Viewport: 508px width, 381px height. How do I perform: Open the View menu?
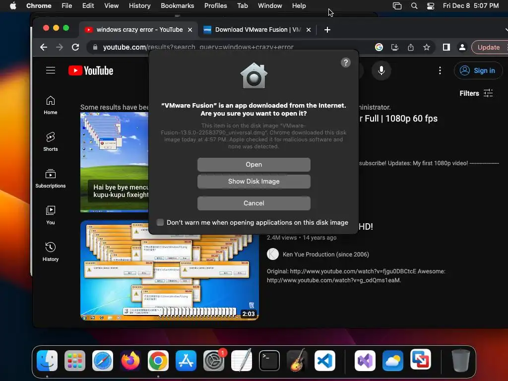111,5
